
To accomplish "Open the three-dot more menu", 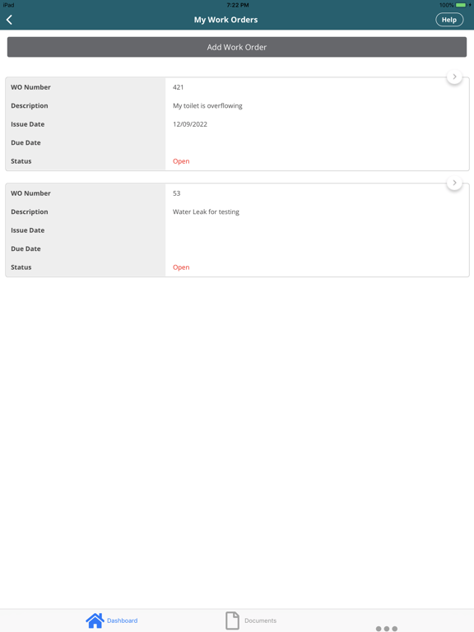I will click(387, 629).
